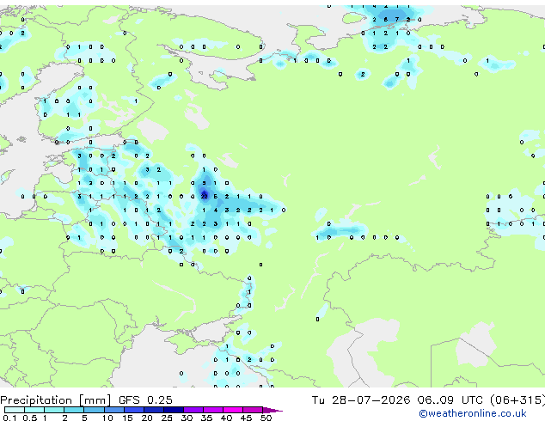Image resolution: width=545 pixels, height=421 pixels.
Task: Pick the 40 mm magenta legend swatch
Action: [x=233, y=410]
